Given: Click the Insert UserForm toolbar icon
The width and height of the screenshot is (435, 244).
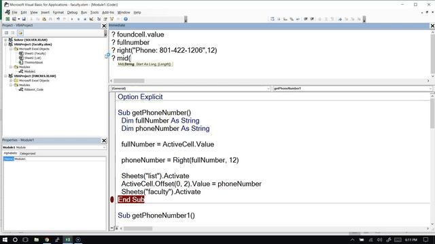Looking at the screenshot, I should pyautogui.click(x=14, y=19).
